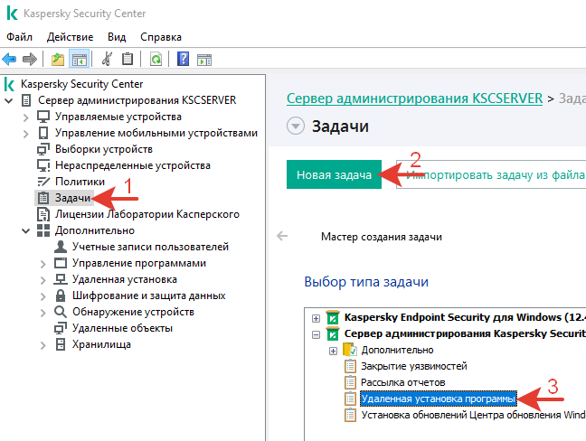Click the monitor icon for Управляемые устройства

tap(43, 117)
